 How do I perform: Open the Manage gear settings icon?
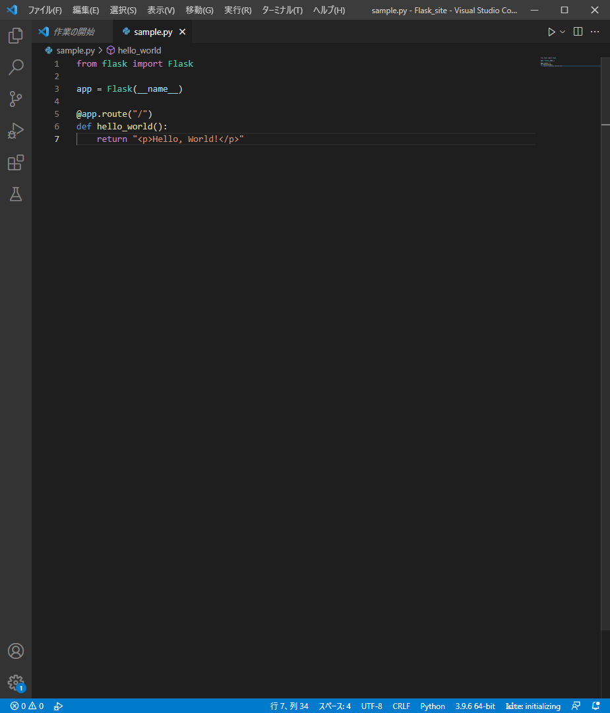16,683
